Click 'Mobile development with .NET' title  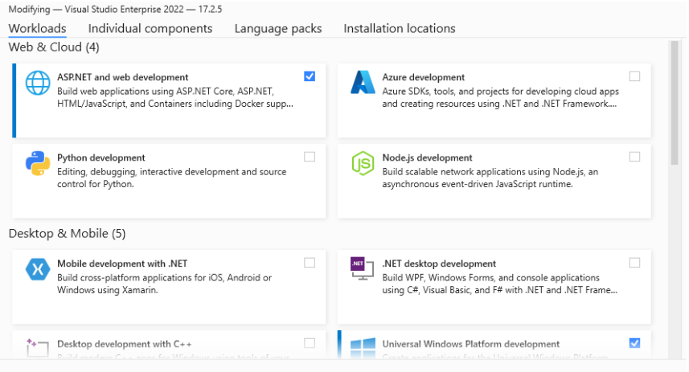click(x=122, y=264)
